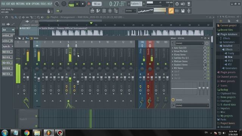Select the Fruity folder in browser

[x=231, y=53]
